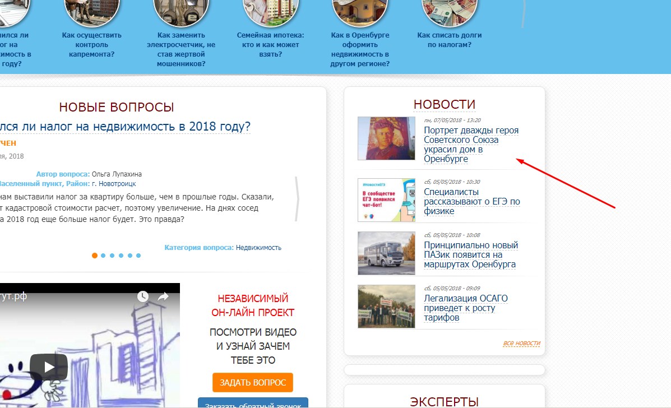Play the embedded YouTube video
This screenshot has height=408, width=671.
[48, 367]
